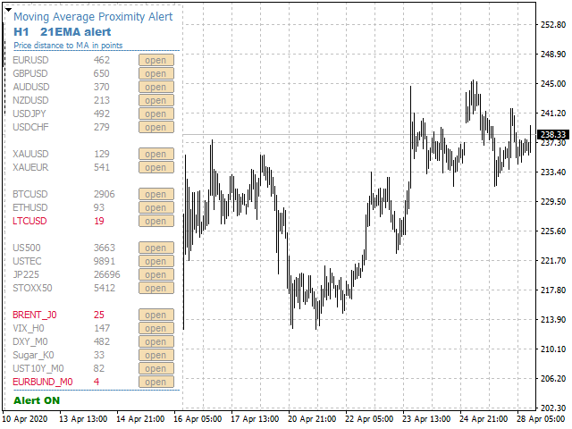Open the JP225 chart button
The height and width of the screenshot is (429, 572).
[x=156, y=274]
